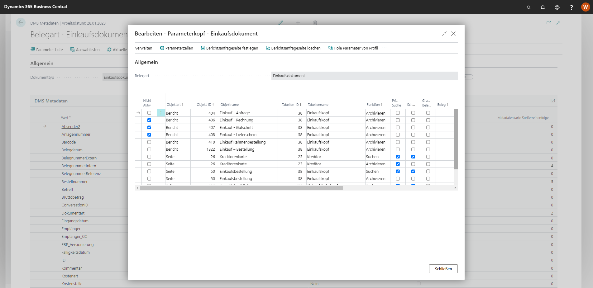593x288 pixels.
Task: Collapse dialog with the shrink arrows icon
Action: point(444,34)
